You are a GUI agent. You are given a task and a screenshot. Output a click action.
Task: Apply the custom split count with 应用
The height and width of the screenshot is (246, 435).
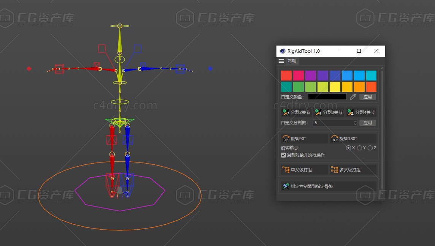coord(368,123)
